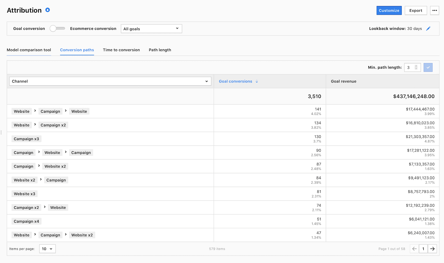Click the min path length stepper arrows
Screen dimensions: 444x263
click(x=416, y=67)
